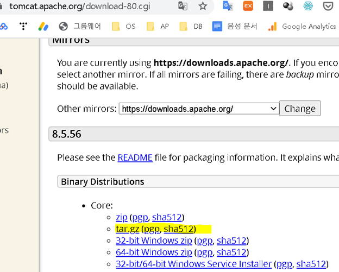Open sha512 checksum for Core zip
This screenshot has height=272, width=339.
coord(167,217)
